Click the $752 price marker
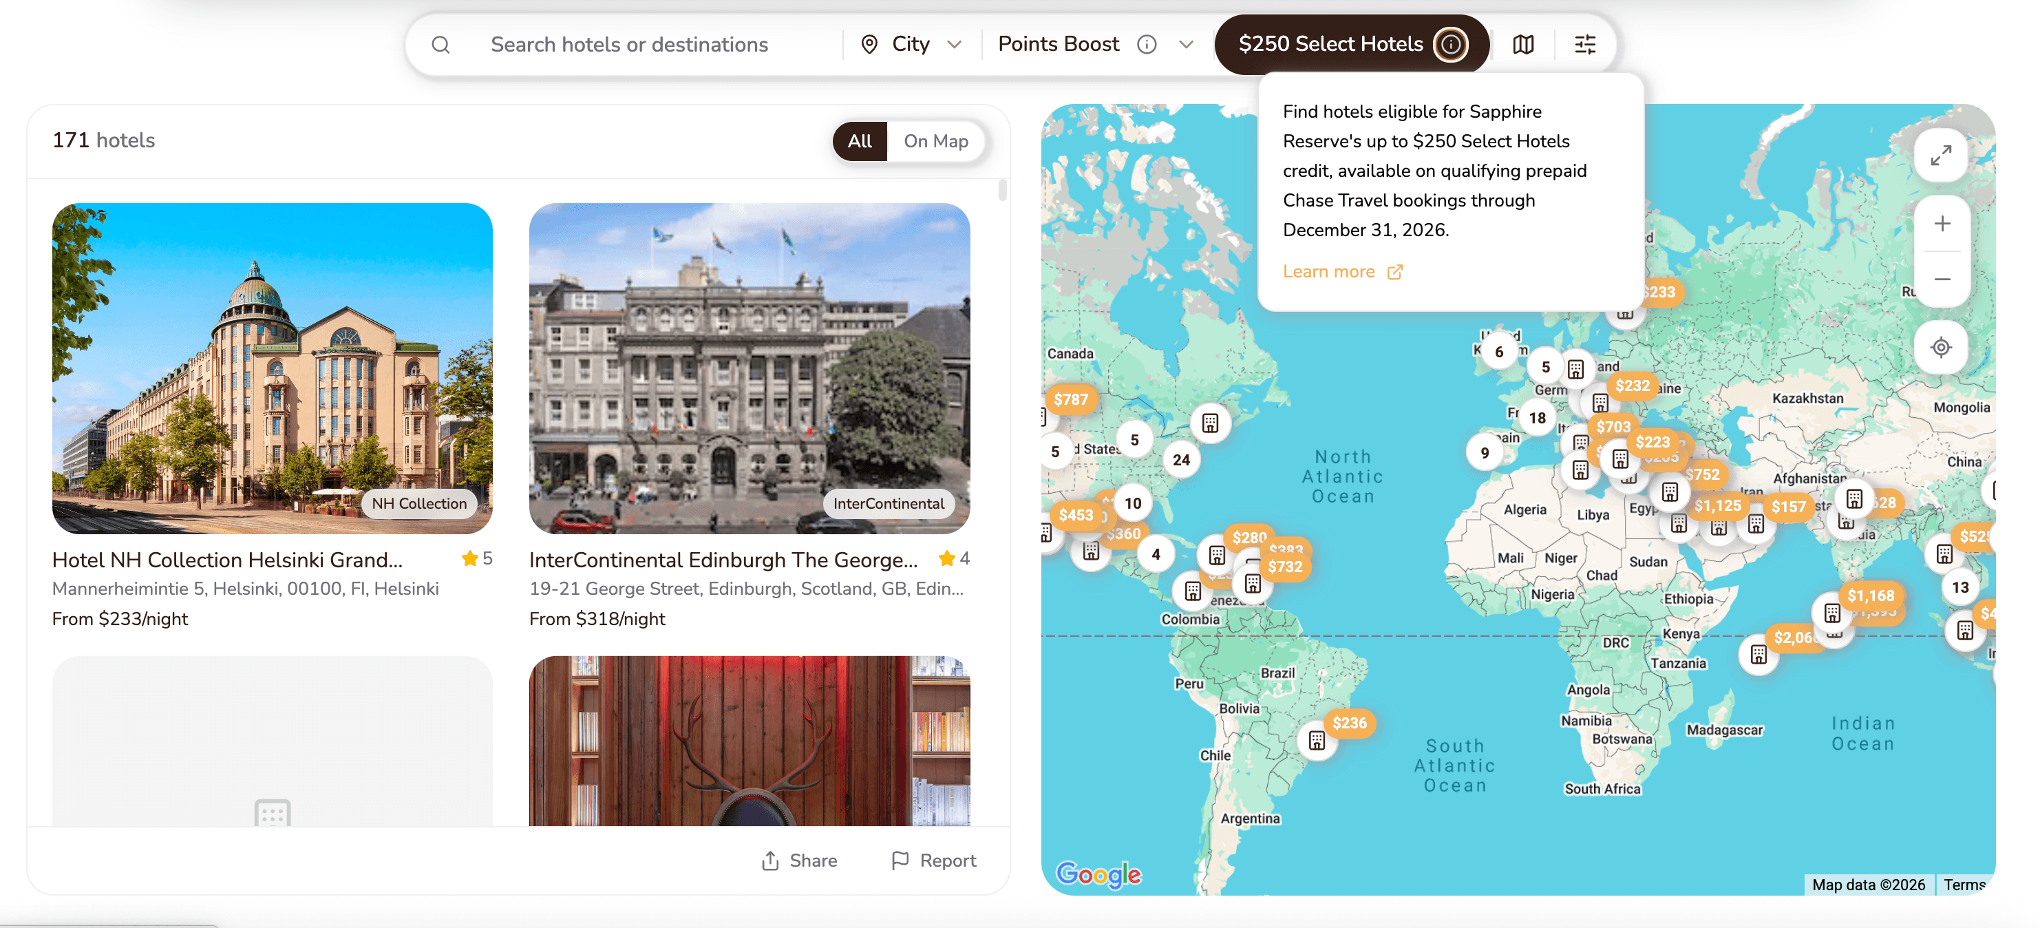The height and width of the screenshot is (928, 2040). [x=1702, y=474]
